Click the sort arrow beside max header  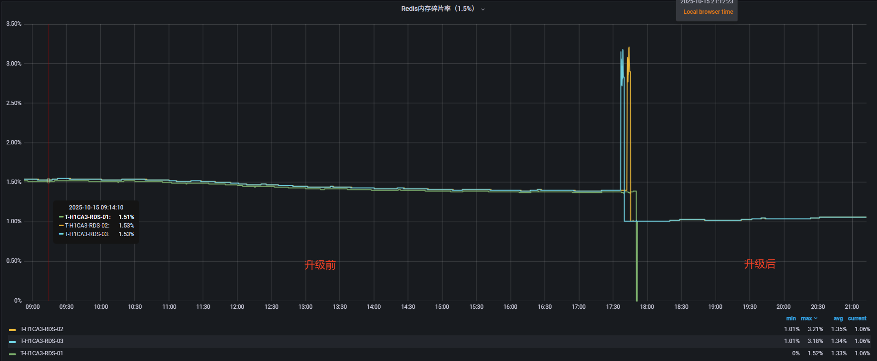(x=816, y=319)
